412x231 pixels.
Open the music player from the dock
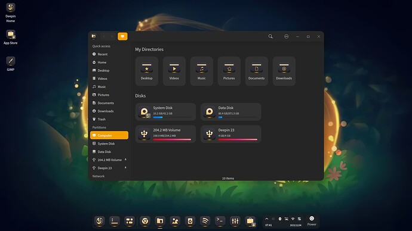[x=190, y=221]
